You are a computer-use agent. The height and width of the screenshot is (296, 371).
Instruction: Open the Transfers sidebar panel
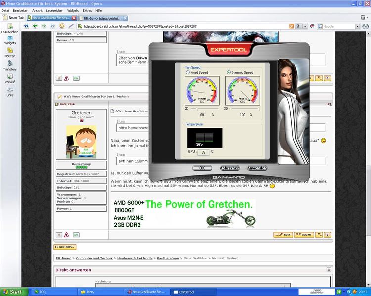(10, 66)
